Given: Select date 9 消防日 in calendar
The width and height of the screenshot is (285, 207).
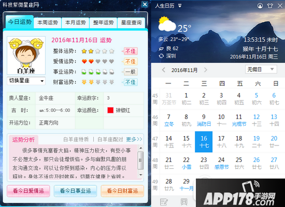Looking at the screenshot, I should pyautogui.click(x=204, y=120).
